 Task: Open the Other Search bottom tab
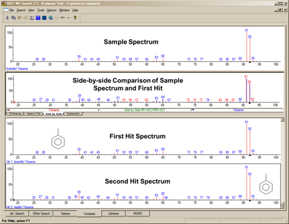pos(41,213)
